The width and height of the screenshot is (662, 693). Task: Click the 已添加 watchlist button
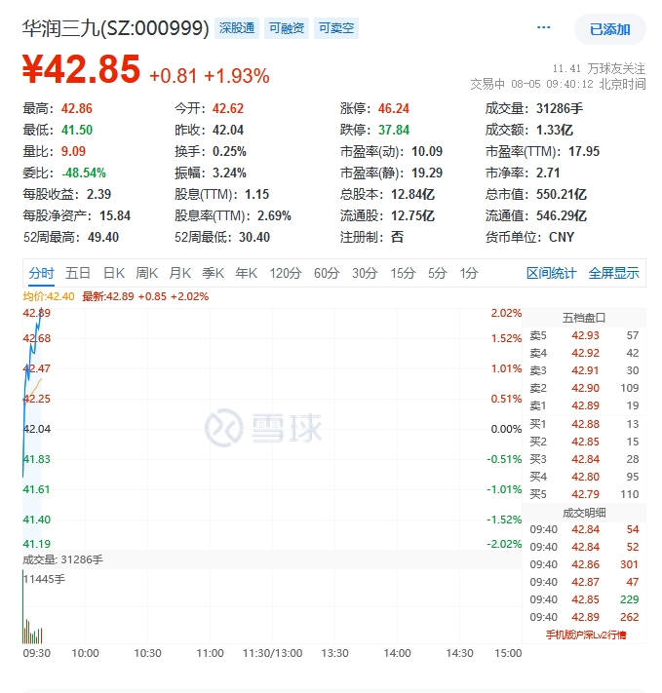(609, 29)
